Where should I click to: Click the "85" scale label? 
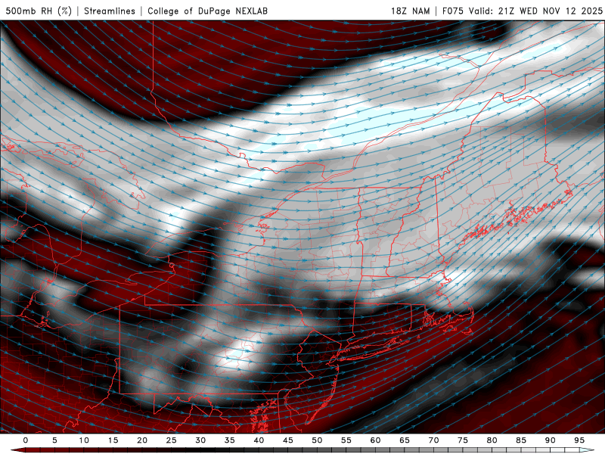[x=521, y=440]
